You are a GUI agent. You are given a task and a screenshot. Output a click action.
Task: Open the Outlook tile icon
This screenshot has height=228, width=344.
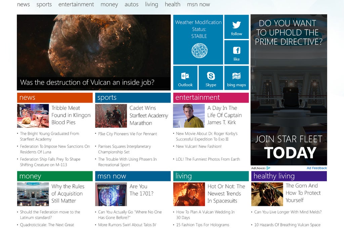[185, 76]
